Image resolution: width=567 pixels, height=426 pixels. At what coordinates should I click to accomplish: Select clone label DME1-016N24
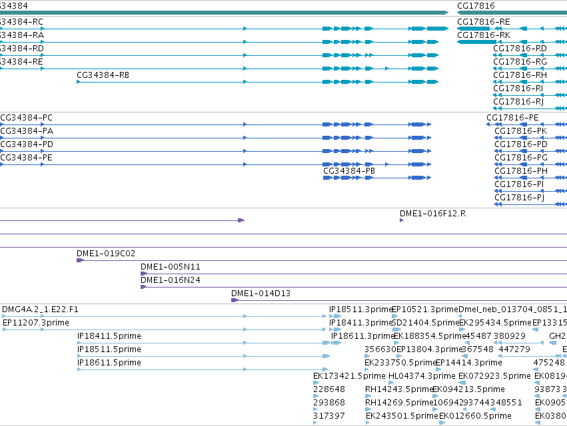click(171, 280)
